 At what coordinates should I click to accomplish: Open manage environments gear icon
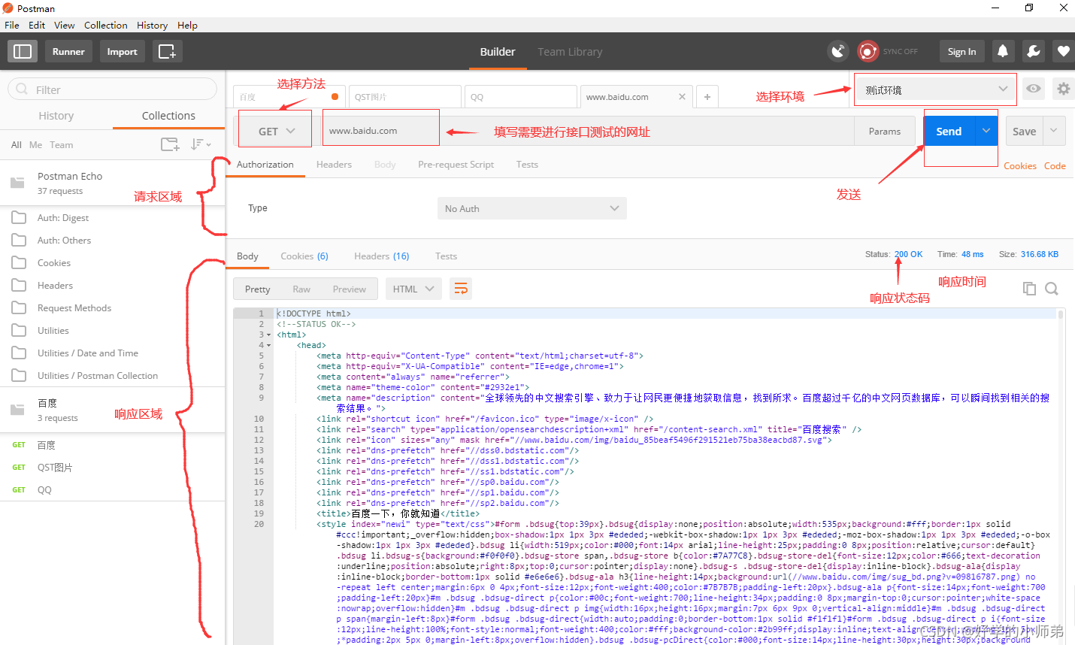click(1063, 89)
